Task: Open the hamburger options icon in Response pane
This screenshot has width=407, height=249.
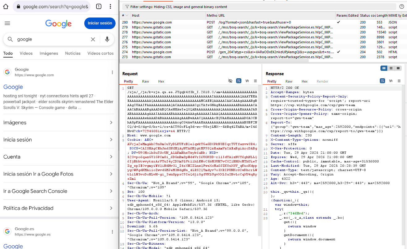Action: tap(399, 81)
